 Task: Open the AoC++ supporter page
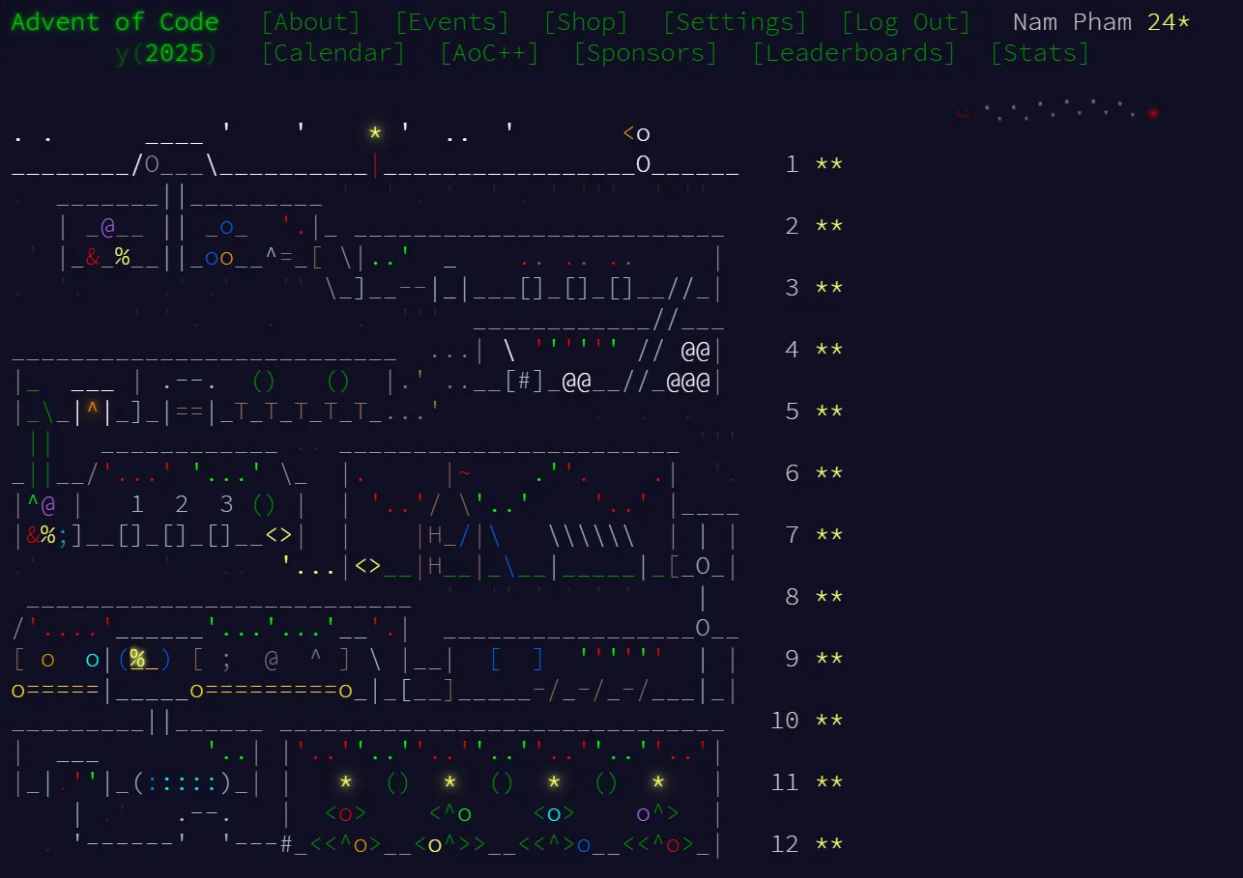(489, 53)
